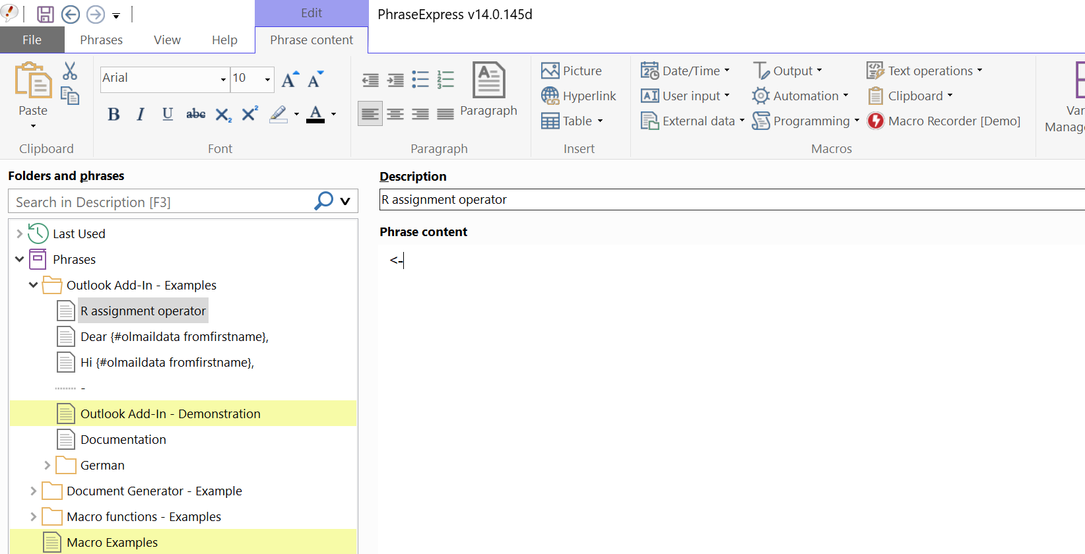Open the Text operations macro menu

(x=925, y=71)
